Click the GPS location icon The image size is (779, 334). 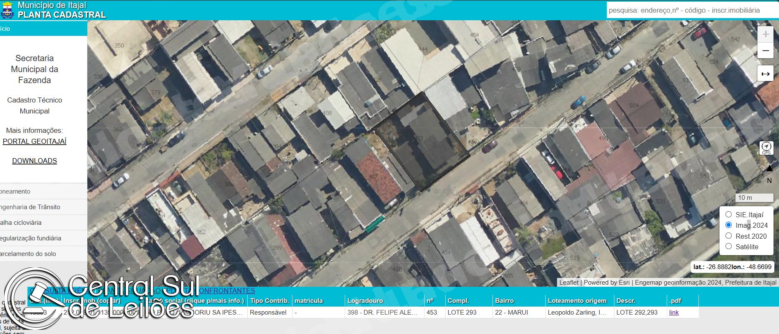[x=766, y=148]
